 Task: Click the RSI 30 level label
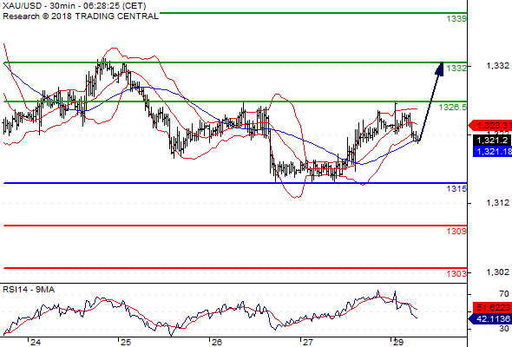tap(504, 329)
